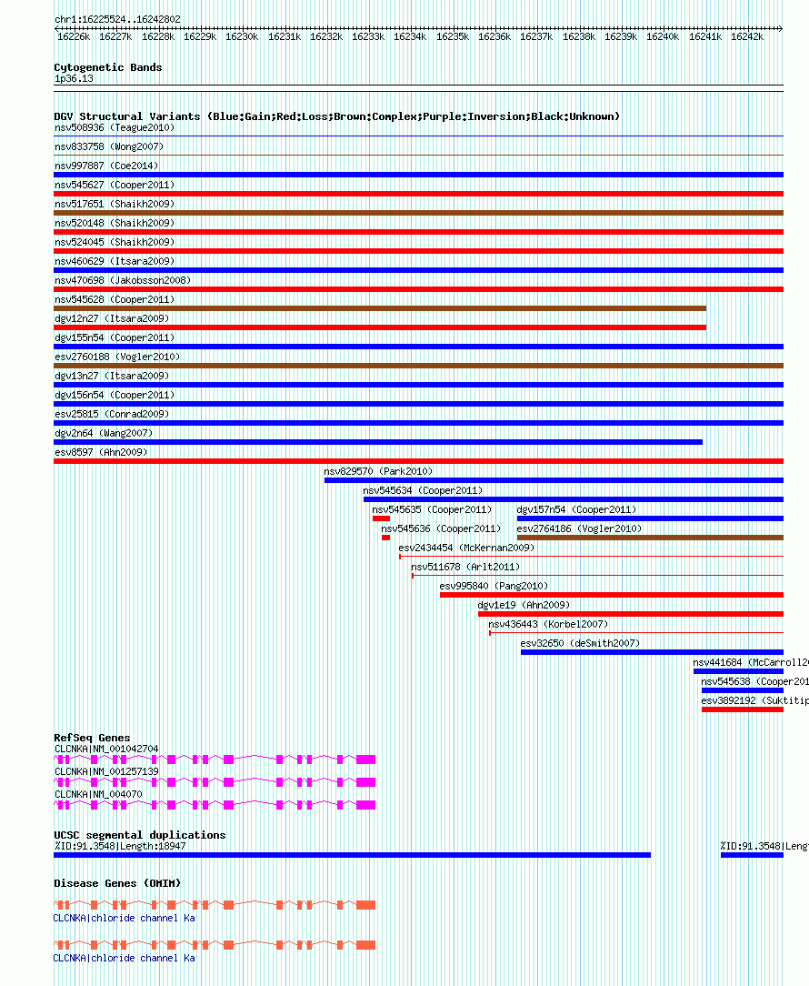Click esv32650 (deSmith2007) variant label

click(580, 643)
